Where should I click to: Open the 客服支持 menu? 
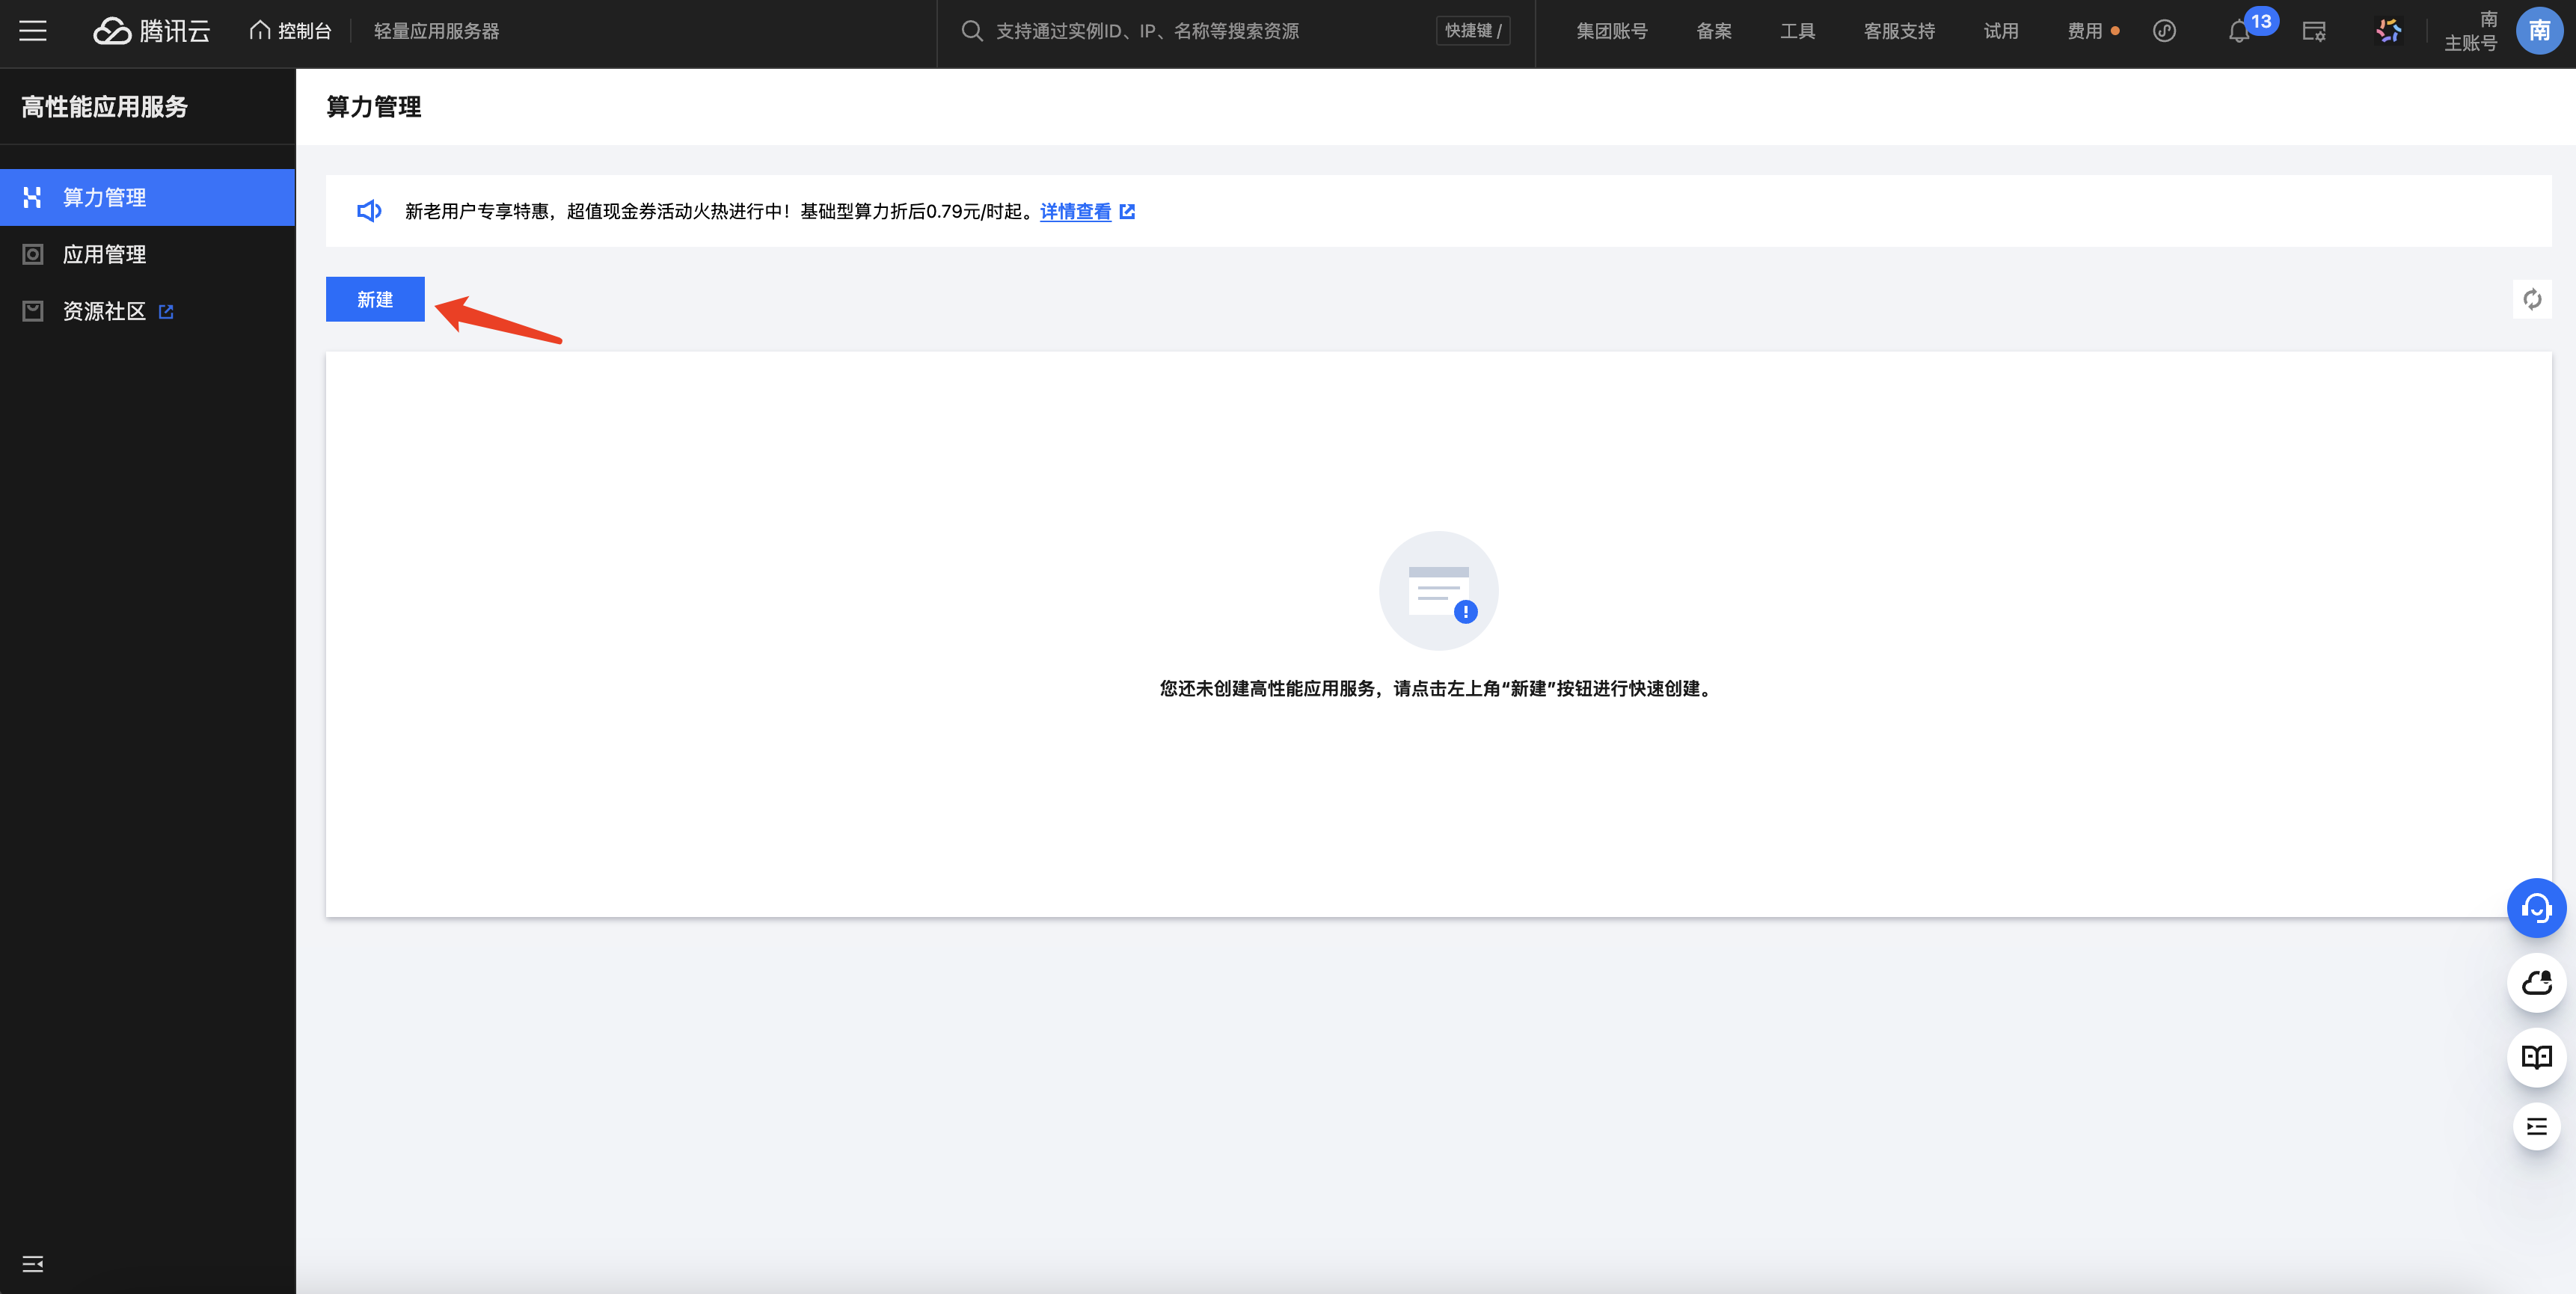click(1899, 31)
